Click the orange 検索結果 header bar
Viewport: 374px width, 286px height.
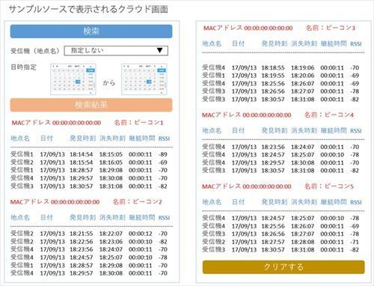pyautogui.click(x=91, y=105)
